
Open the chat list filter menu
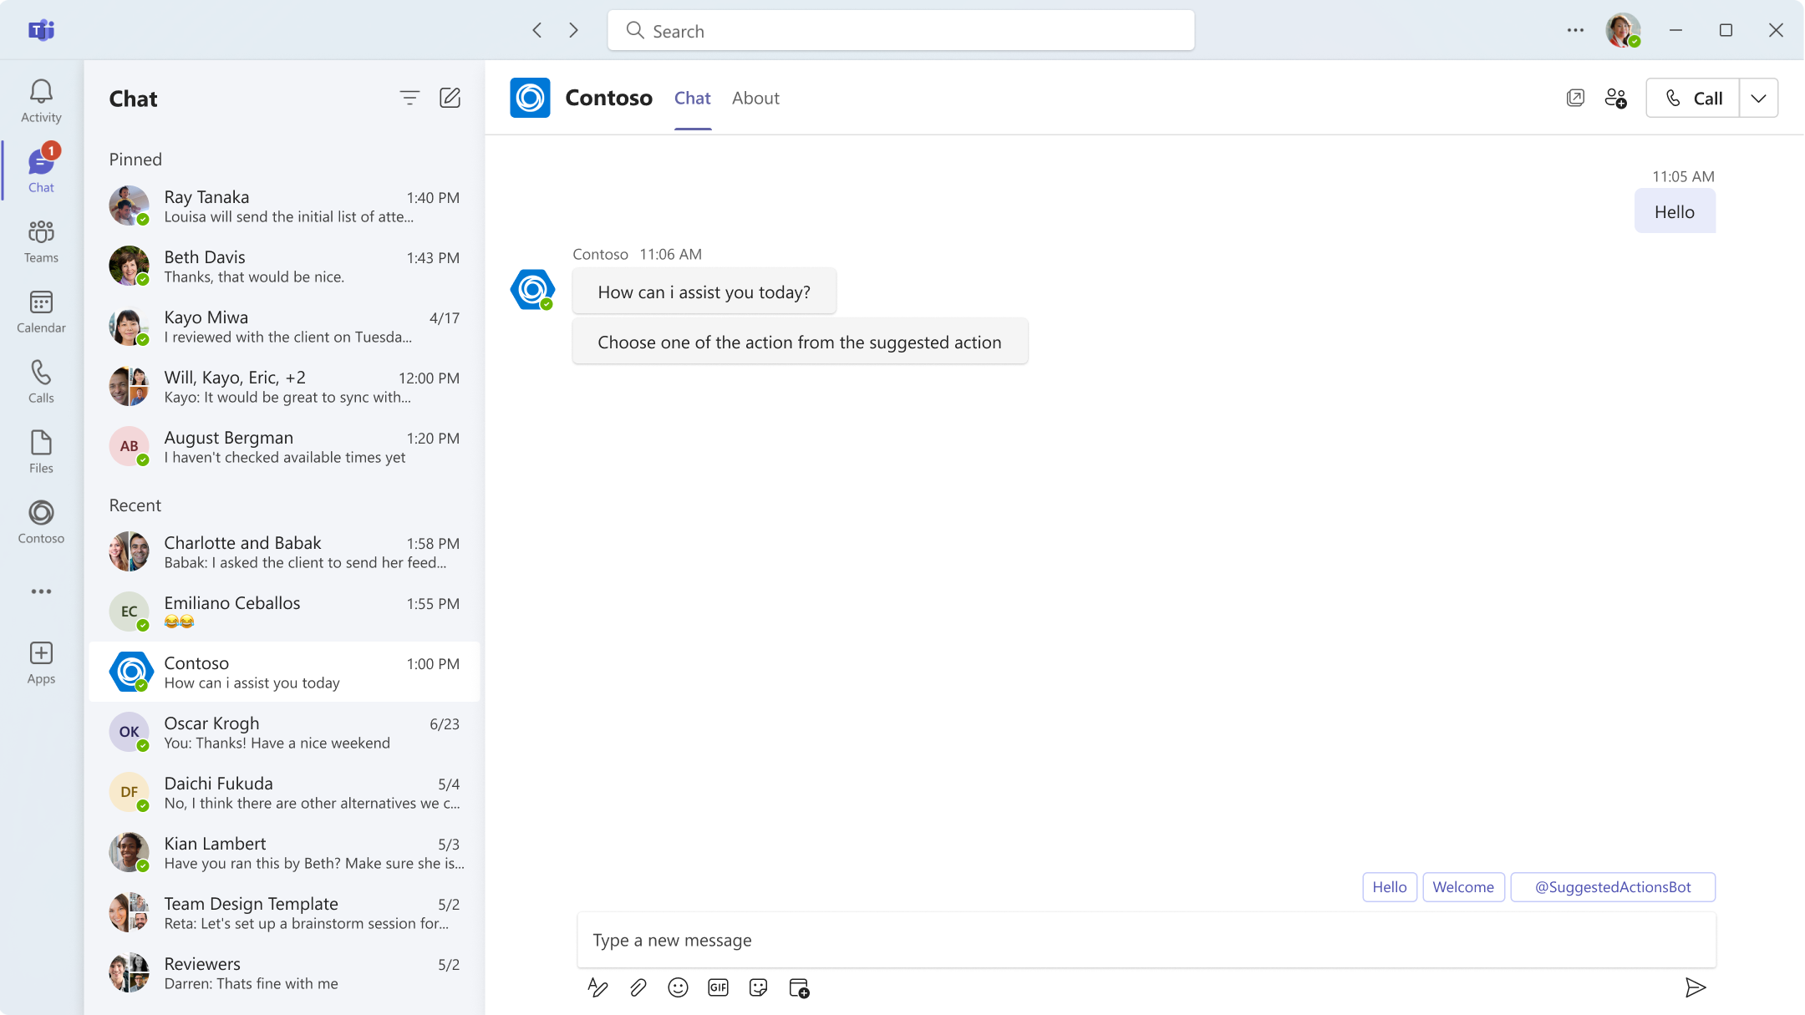click(409, 98)
